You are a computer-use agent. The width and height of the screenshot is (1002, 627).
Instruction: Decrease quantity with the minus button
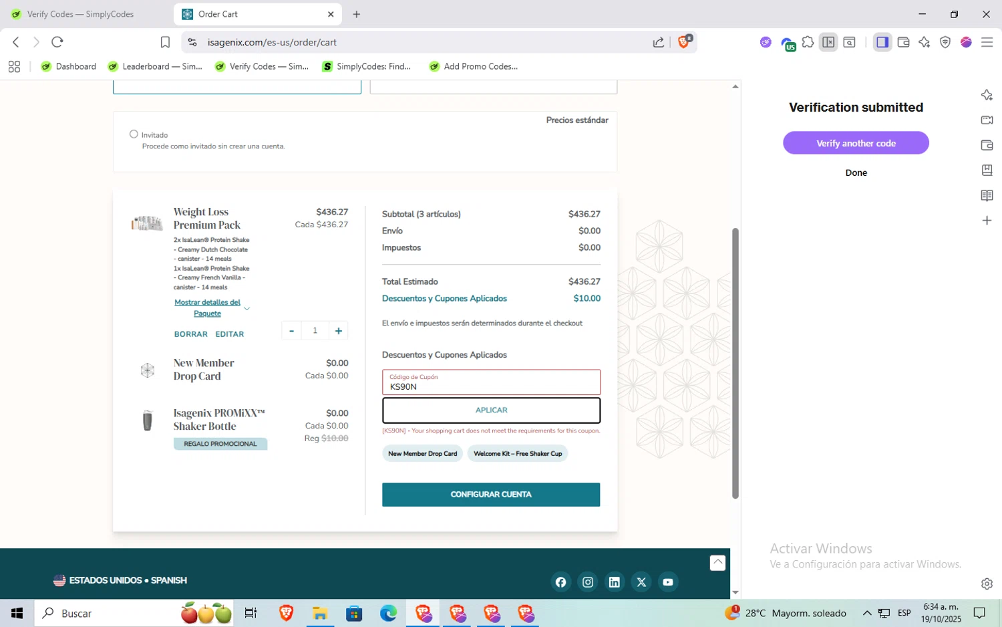[x=291, y=331]
